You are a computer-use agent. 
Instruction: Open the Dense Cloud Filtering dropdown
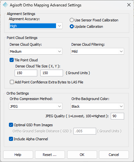[x=97, y=51]
